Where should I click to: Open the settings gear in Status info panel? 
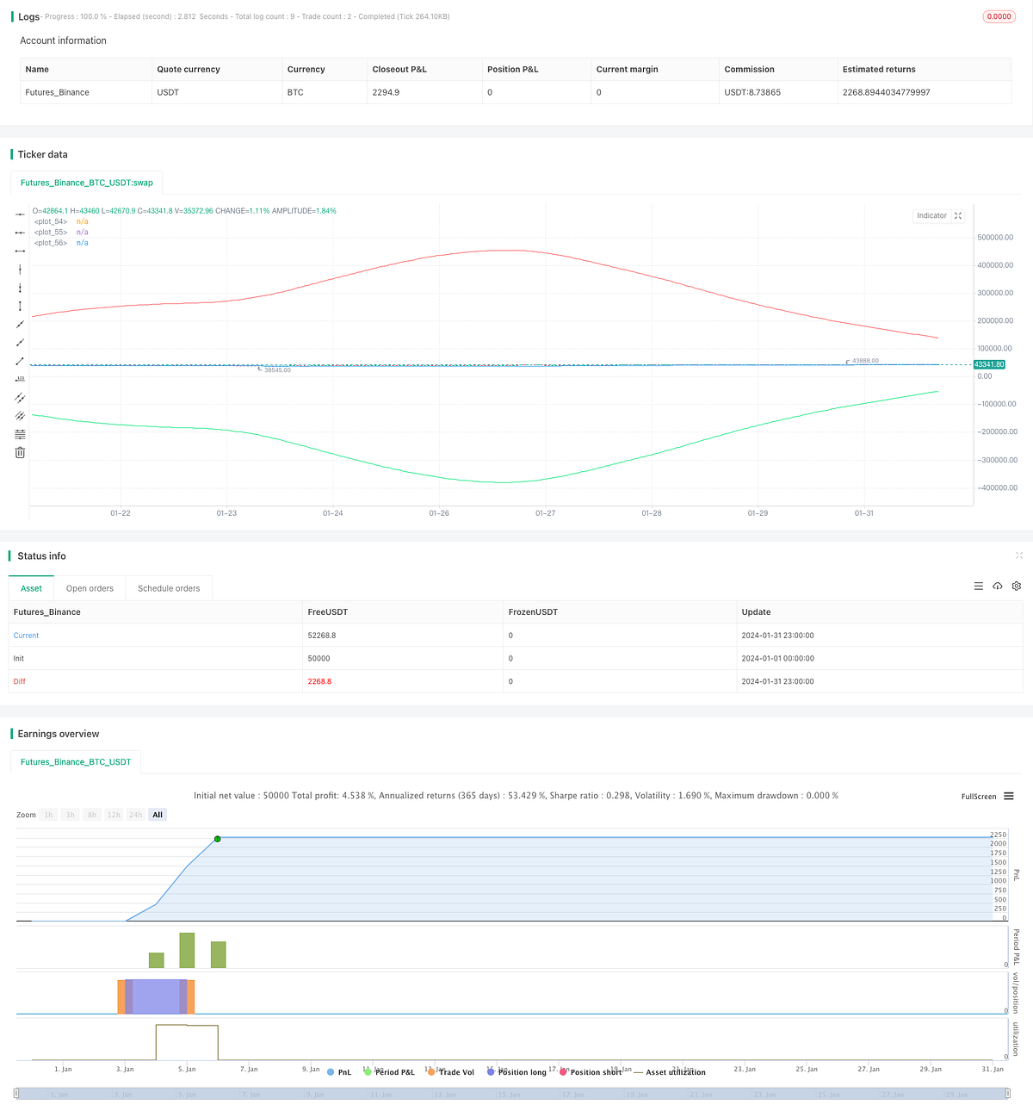pyautogui.click(x=1017, y=586)
